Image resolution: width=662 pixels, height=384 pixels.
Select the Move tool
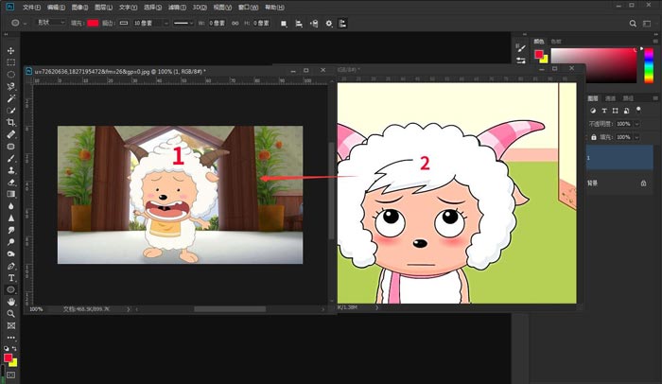pyautogui.click(x=11, y=51)
